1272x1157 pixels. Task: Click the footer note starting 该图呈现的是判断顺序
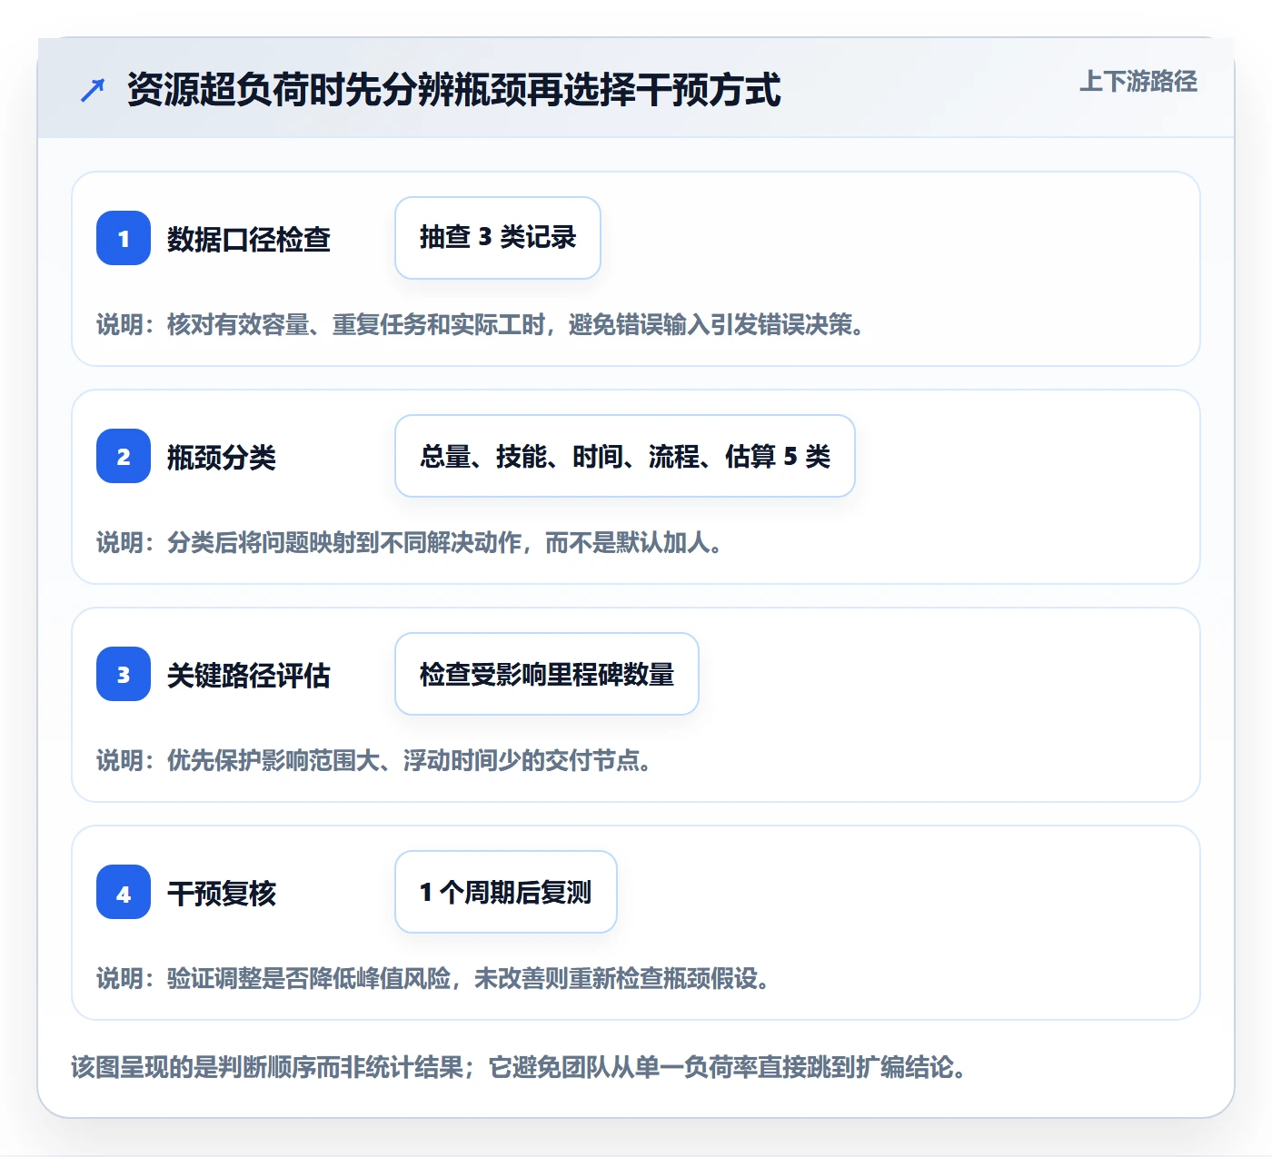point(519,1066)
